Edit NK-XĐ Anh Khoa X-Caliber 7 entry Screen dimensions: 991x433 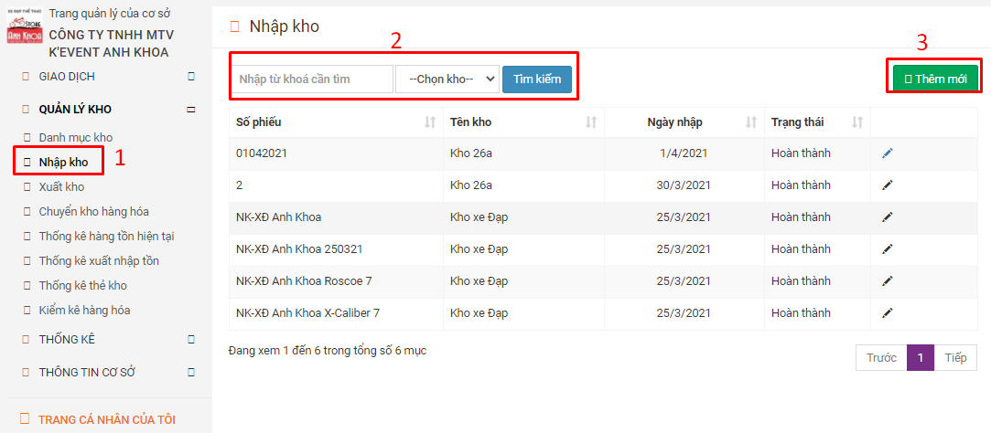pos(888,312)
